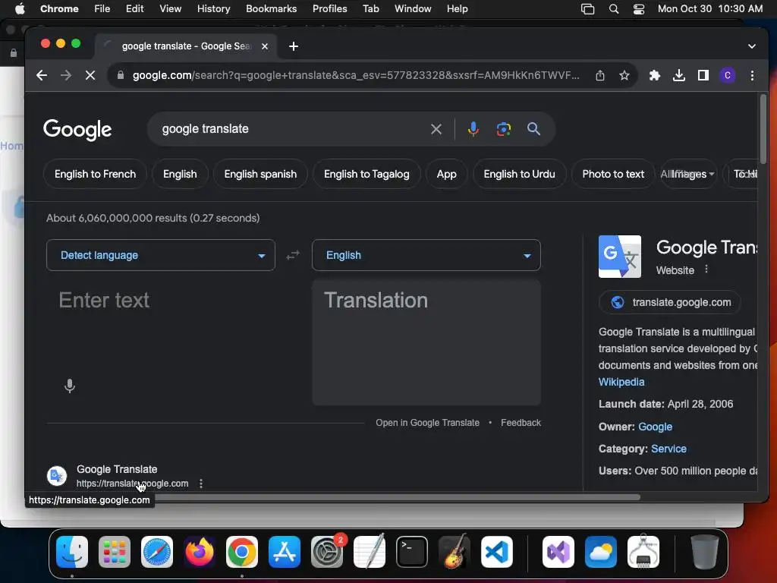Click the translate.google.com website button
This screenshot has height=583, width=777.
point(669,302)
